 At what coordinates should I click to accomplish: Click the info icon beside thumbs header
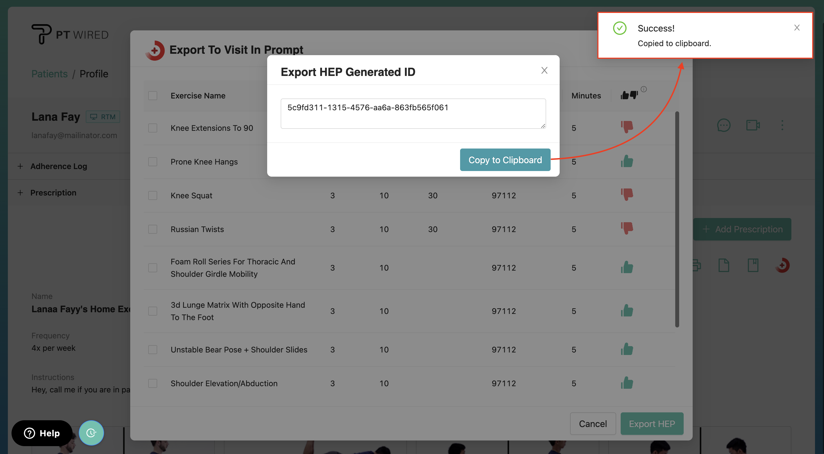pyautogui.click(x=643, y=89)
